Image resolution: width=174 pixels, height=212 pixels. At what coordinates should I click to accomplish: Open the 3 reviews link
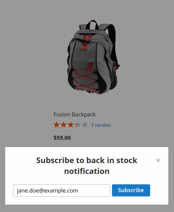[x=101, y=125]
